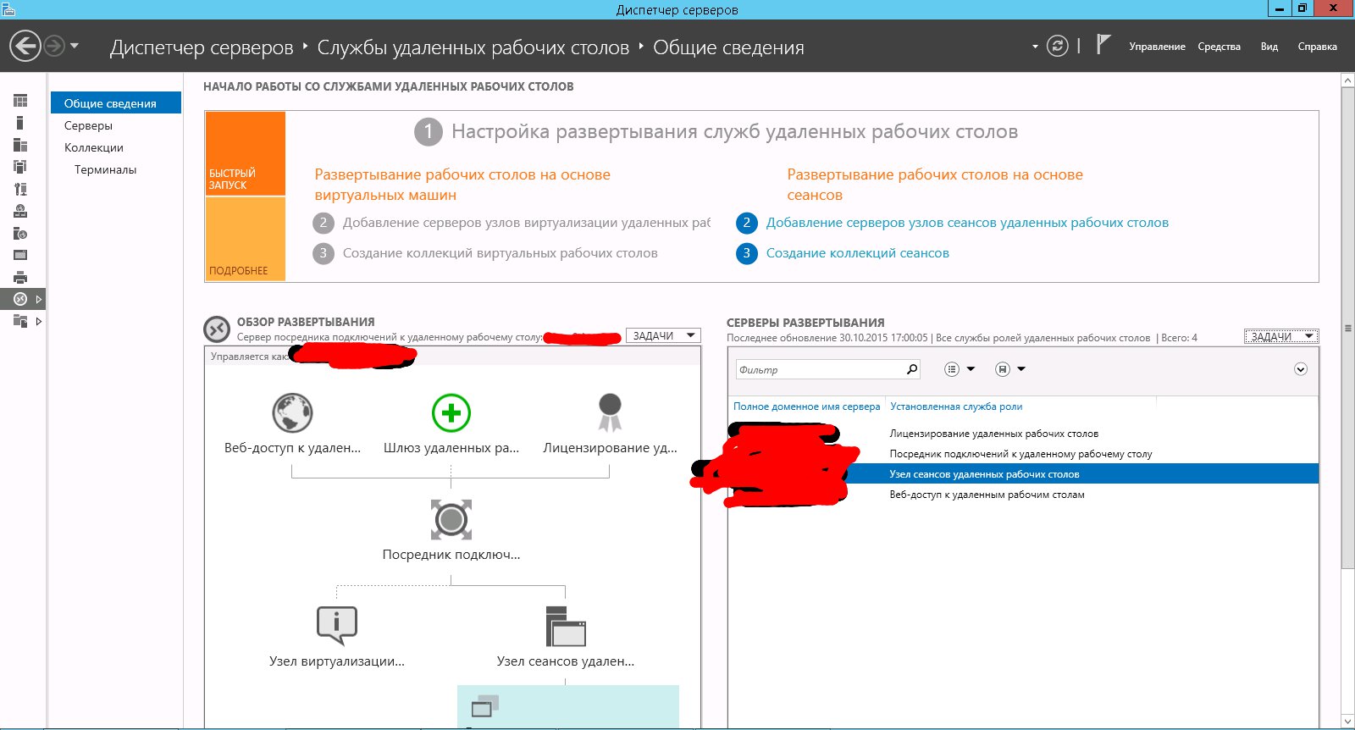Click the stacked-windows icon in the teal tile

point(484,705)
